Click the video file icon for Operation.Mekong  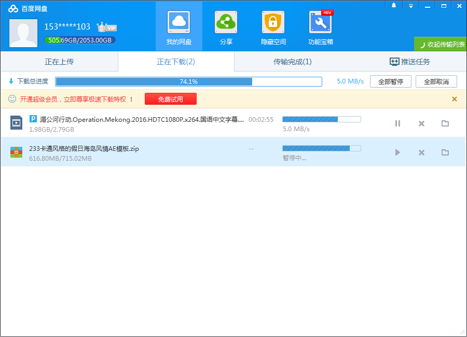pyautogui.click(x=17, y=123)
